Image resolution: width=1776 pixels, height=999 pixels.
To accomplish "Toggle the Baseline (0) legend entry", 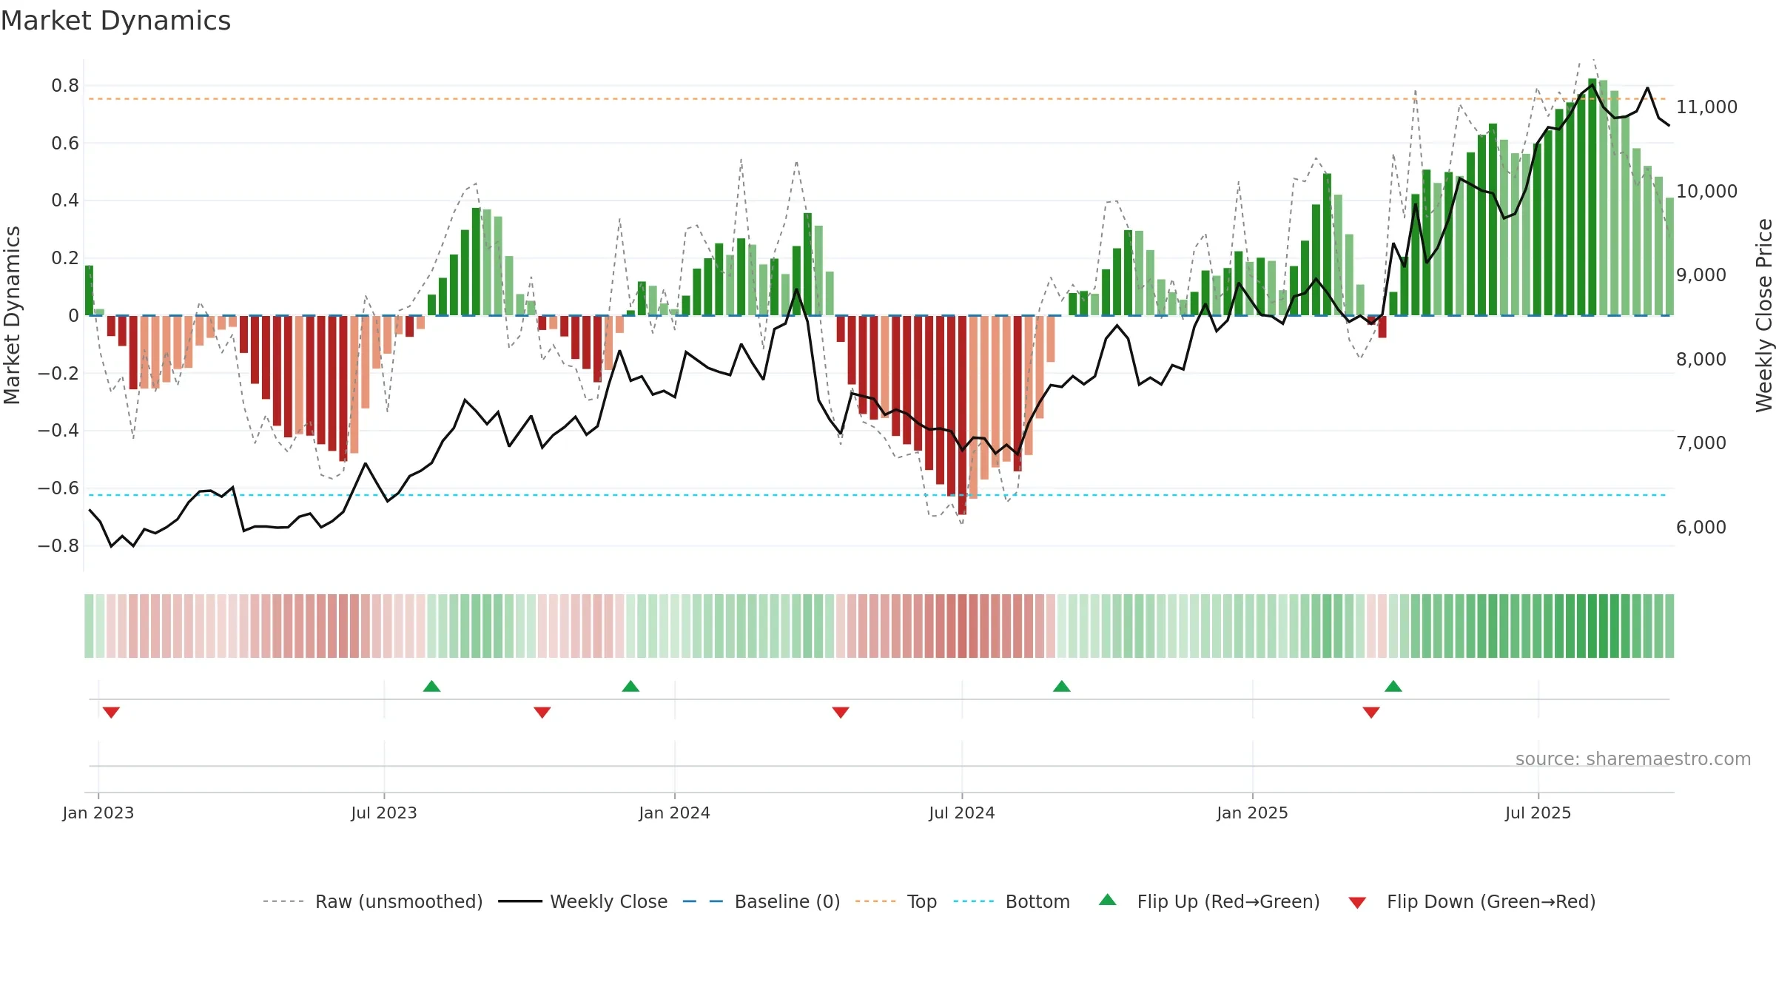I will [761, 901].
